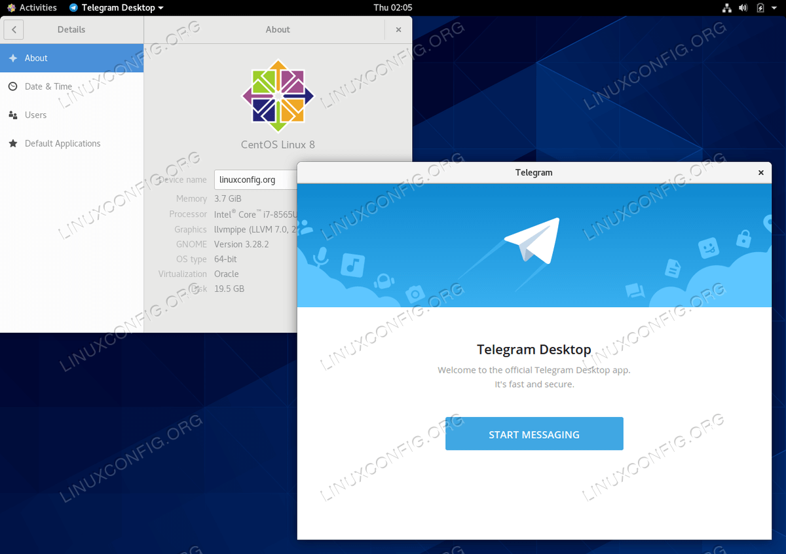Click the padlock icon in Telegram banner

point(743,238)
